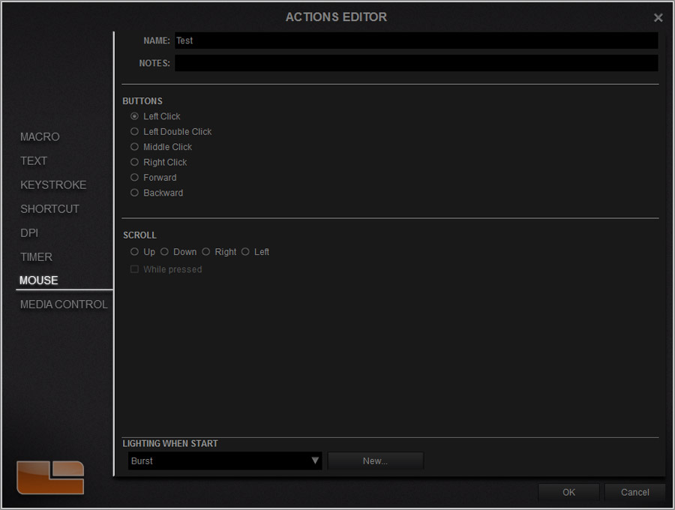Screen dimensions: 675x510
Task: Open the Burst lighting dropdown
Action: click(x=225, y=461)
